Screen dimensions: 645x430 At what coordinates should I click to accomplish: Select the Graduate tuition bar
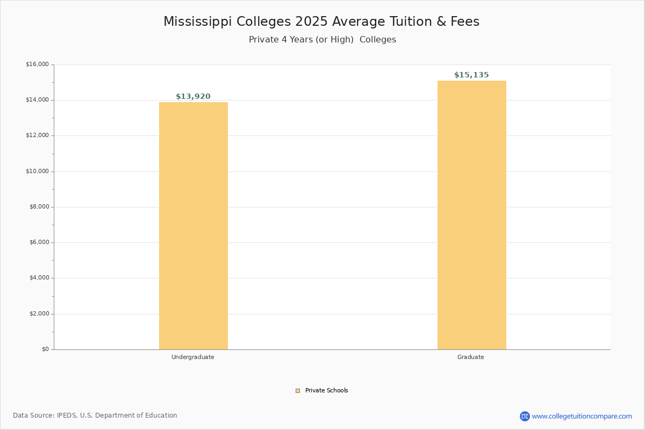(471, 215)
